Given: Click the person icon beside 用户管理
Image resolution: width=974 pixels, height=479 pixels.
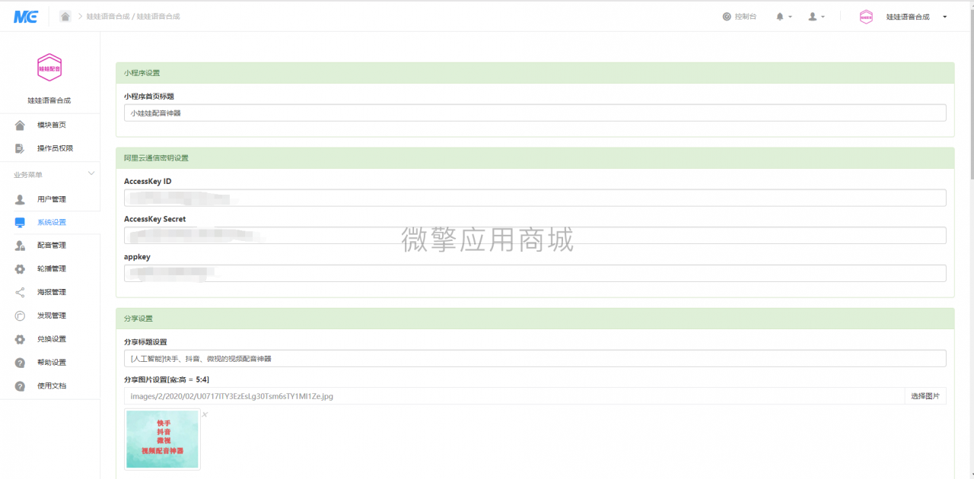Looking at the screenshot, I should coord(20,199).
